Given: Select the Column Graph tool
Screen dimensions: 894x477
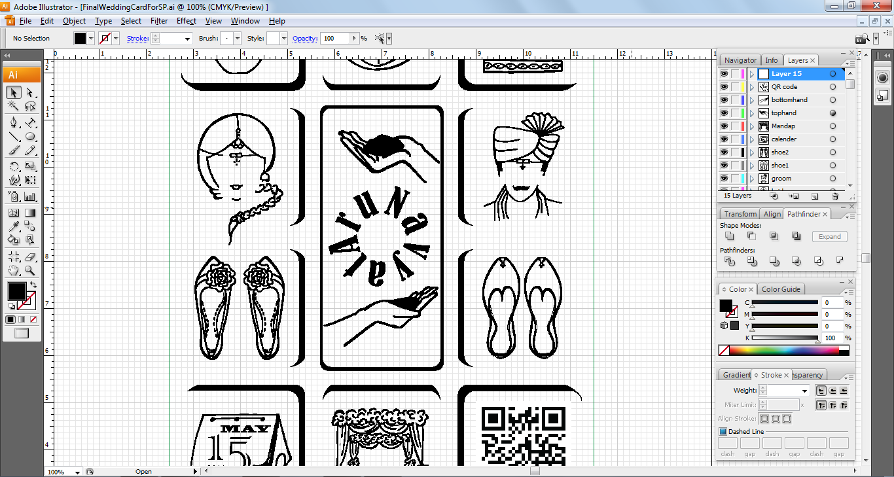Looking at the screenshot, I should pos(30,196).
